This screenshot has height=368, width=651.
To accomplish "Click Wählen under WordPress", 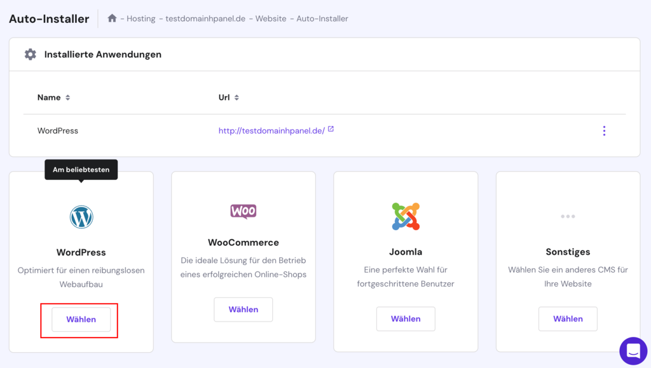I will [x=80, y=320].
